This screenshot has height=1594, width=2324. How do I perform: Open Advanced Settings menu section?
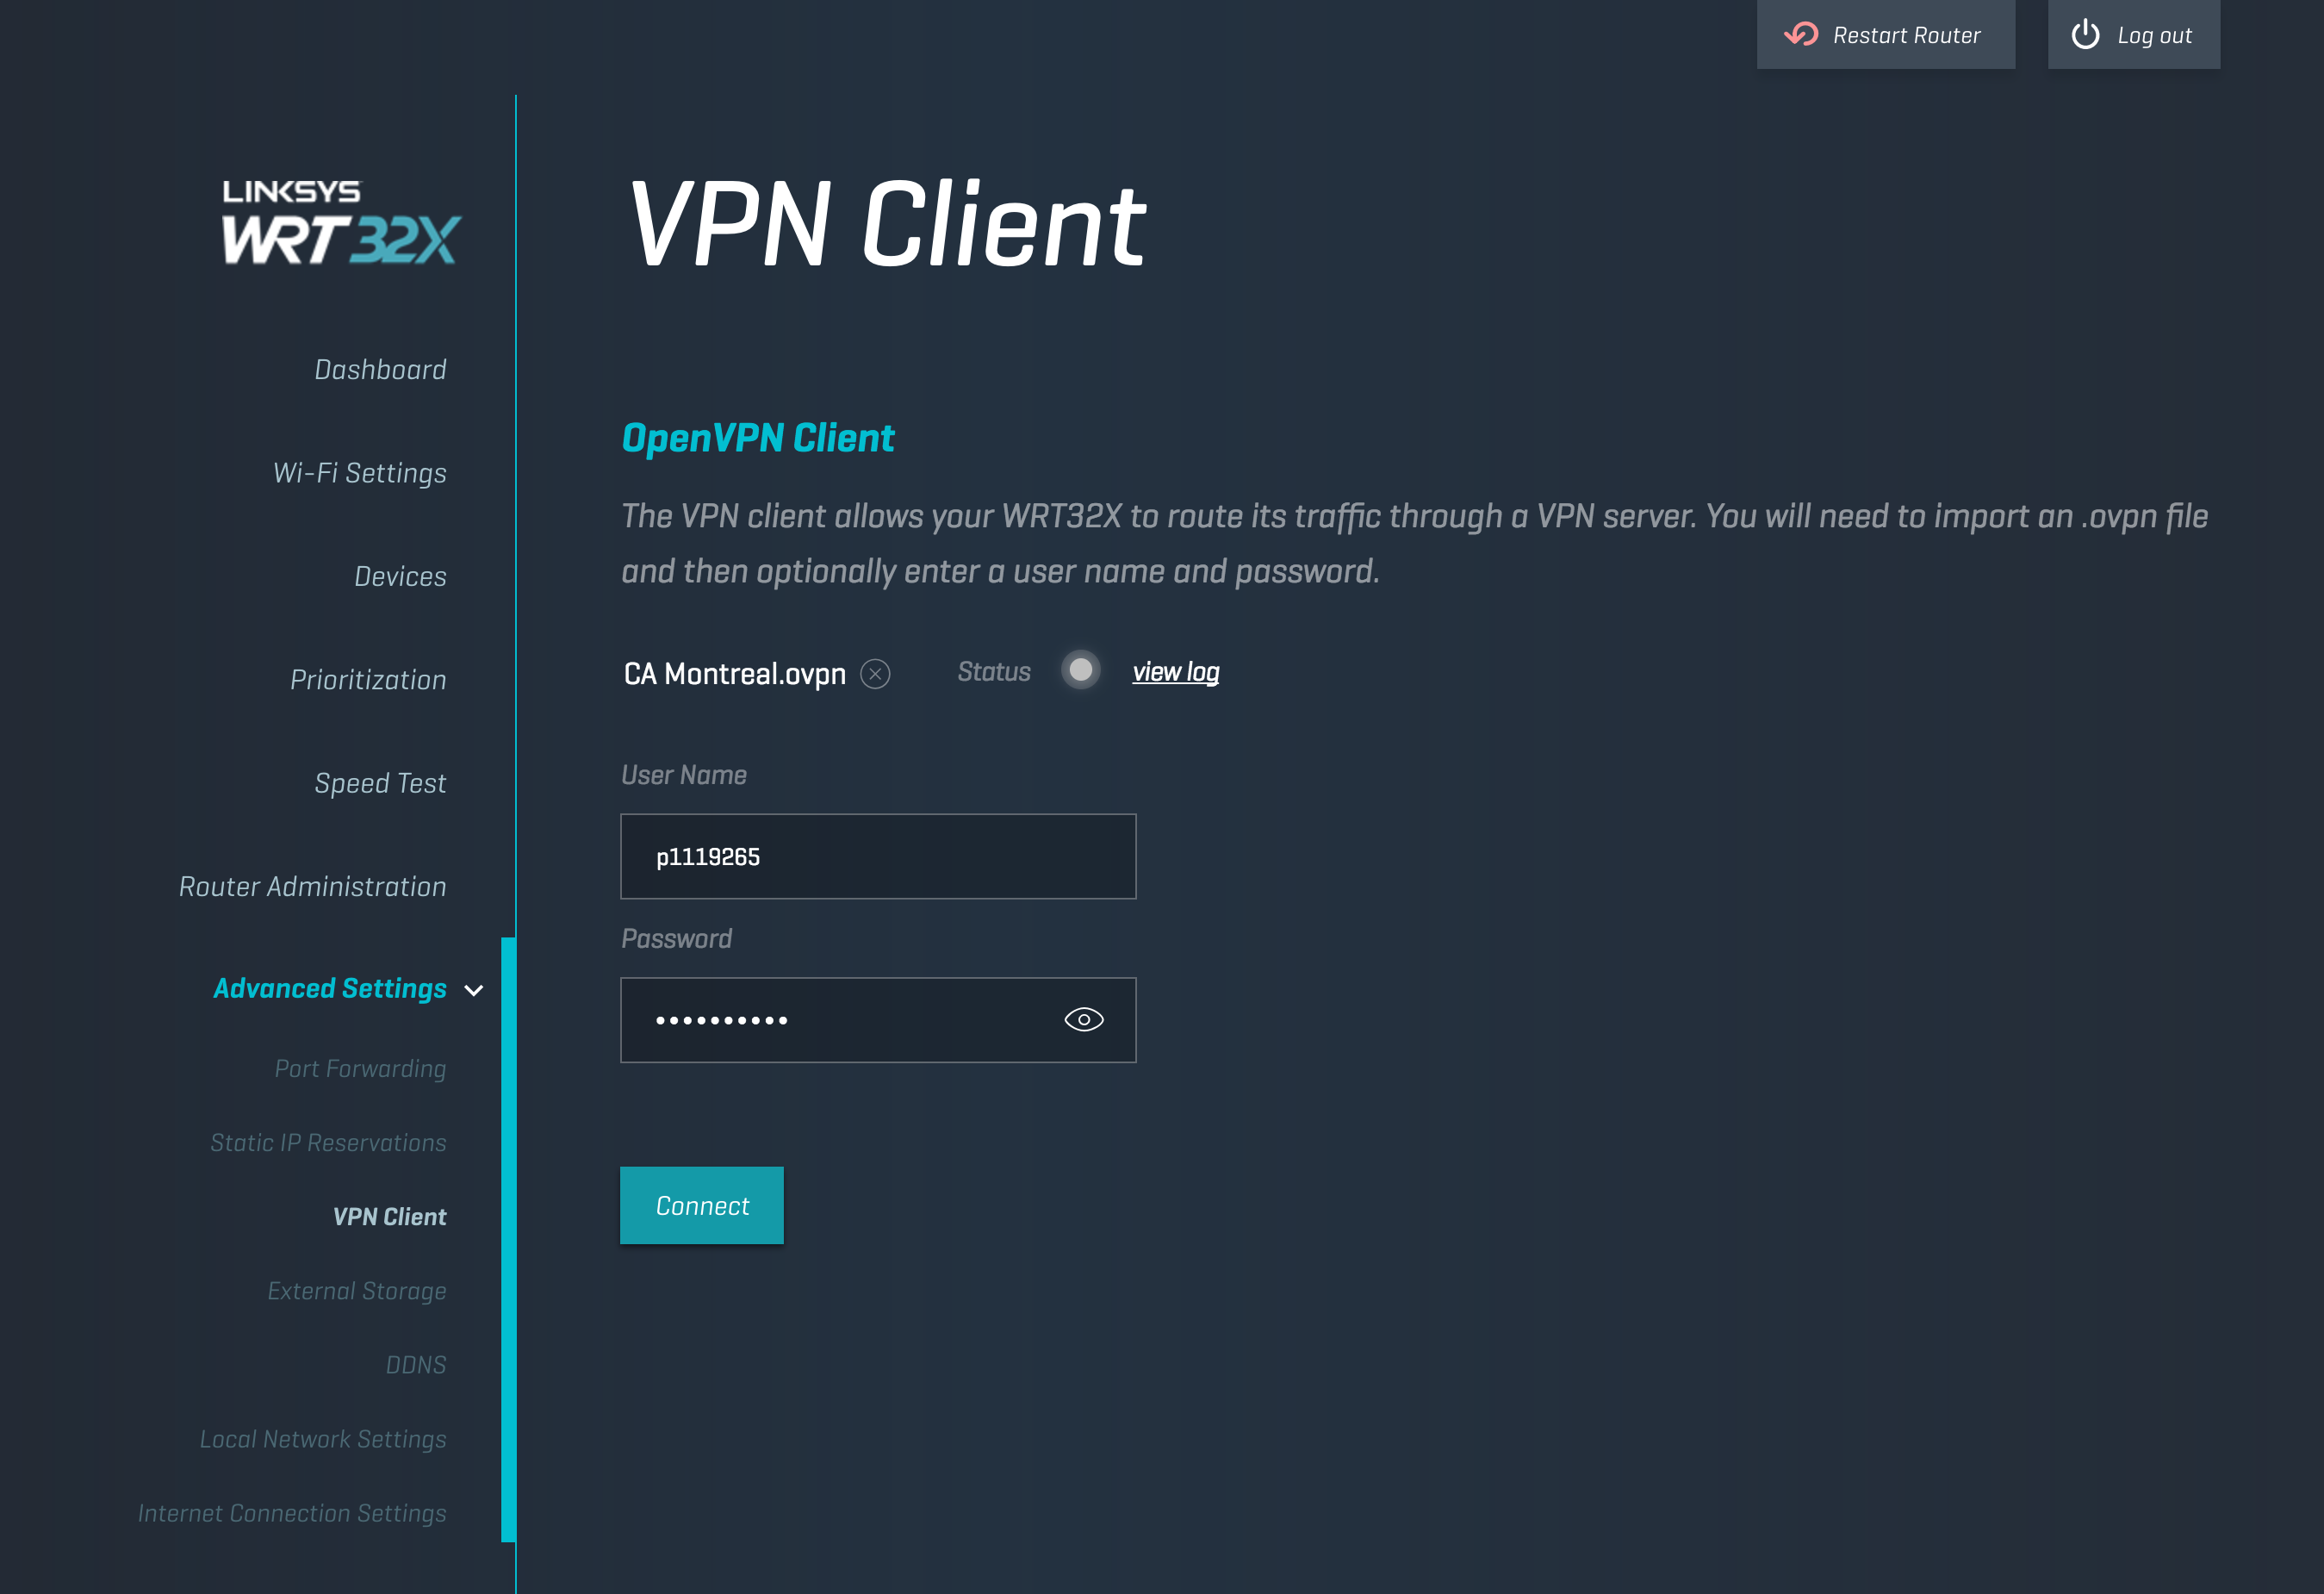[330, 989]
